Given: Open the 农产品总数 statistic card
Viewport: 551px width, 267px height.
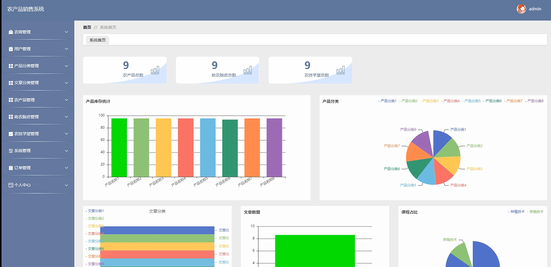Looking at the screenshot, I should tap(125, 70).
